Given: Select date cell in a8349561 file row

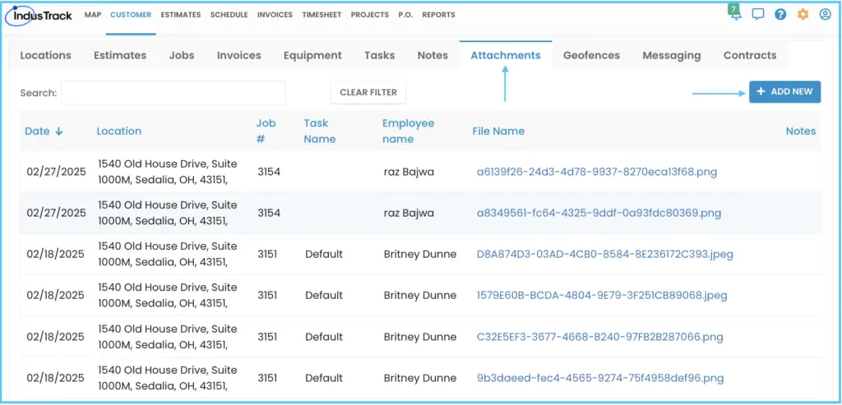Looking at the screenshot, I should 56,213.
